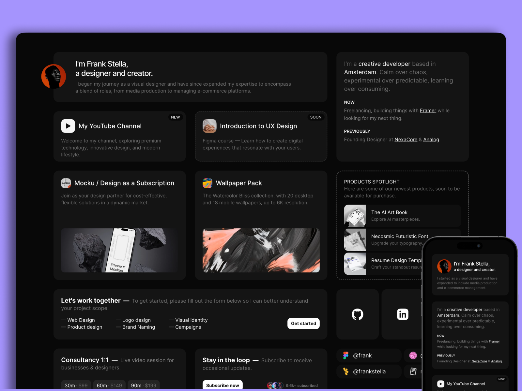
Task: Open the NexaCore link
Action: [406, 140]
